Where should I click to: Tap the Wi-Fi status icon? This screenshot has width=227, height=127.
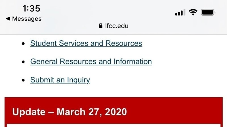(x=193, y=12)
